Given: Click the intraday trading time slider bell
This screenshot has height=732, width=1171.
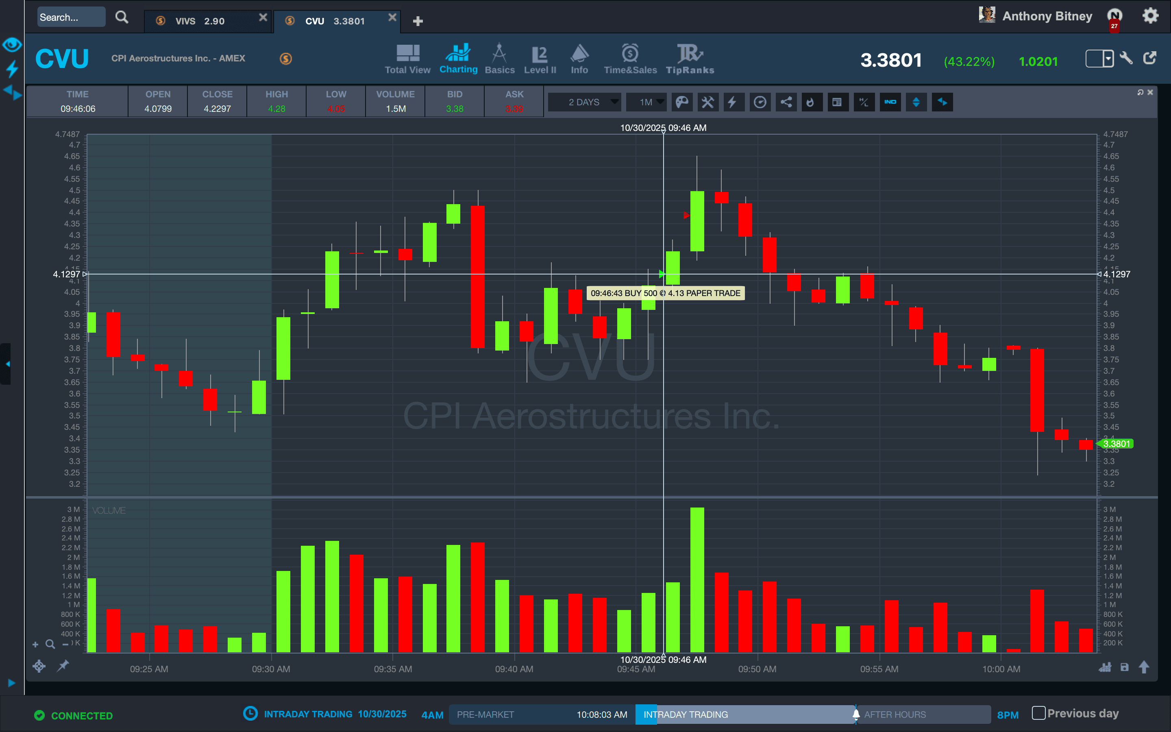Looking at the screenshot, I should pyautogui.click(x=855, y=714).
